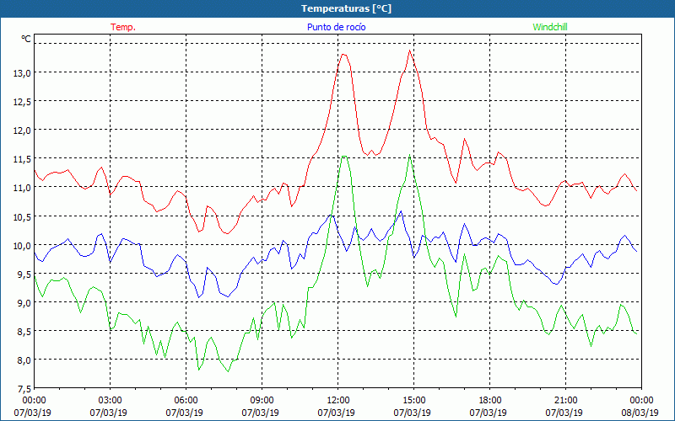
Task: Select the green Windchill legend label
Action: click(x=550, y=27)
